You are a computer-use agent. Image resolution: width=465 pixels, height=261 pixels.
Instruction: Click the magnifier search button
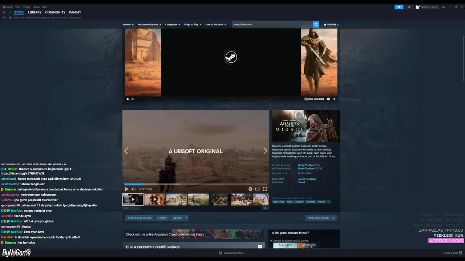pos(316,24)
